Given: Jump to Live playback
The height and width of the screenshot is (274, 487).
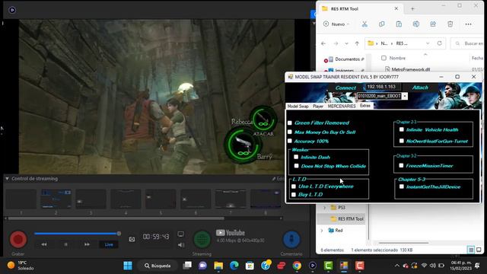Looking at the screenshot, I should pyautogui.click(x=109, y=244).
